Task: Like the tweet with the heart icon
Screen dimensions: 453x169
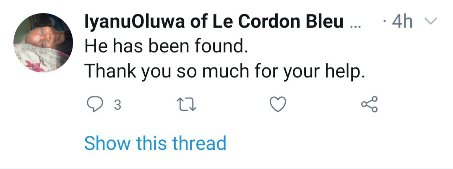Action: point(277,104)
